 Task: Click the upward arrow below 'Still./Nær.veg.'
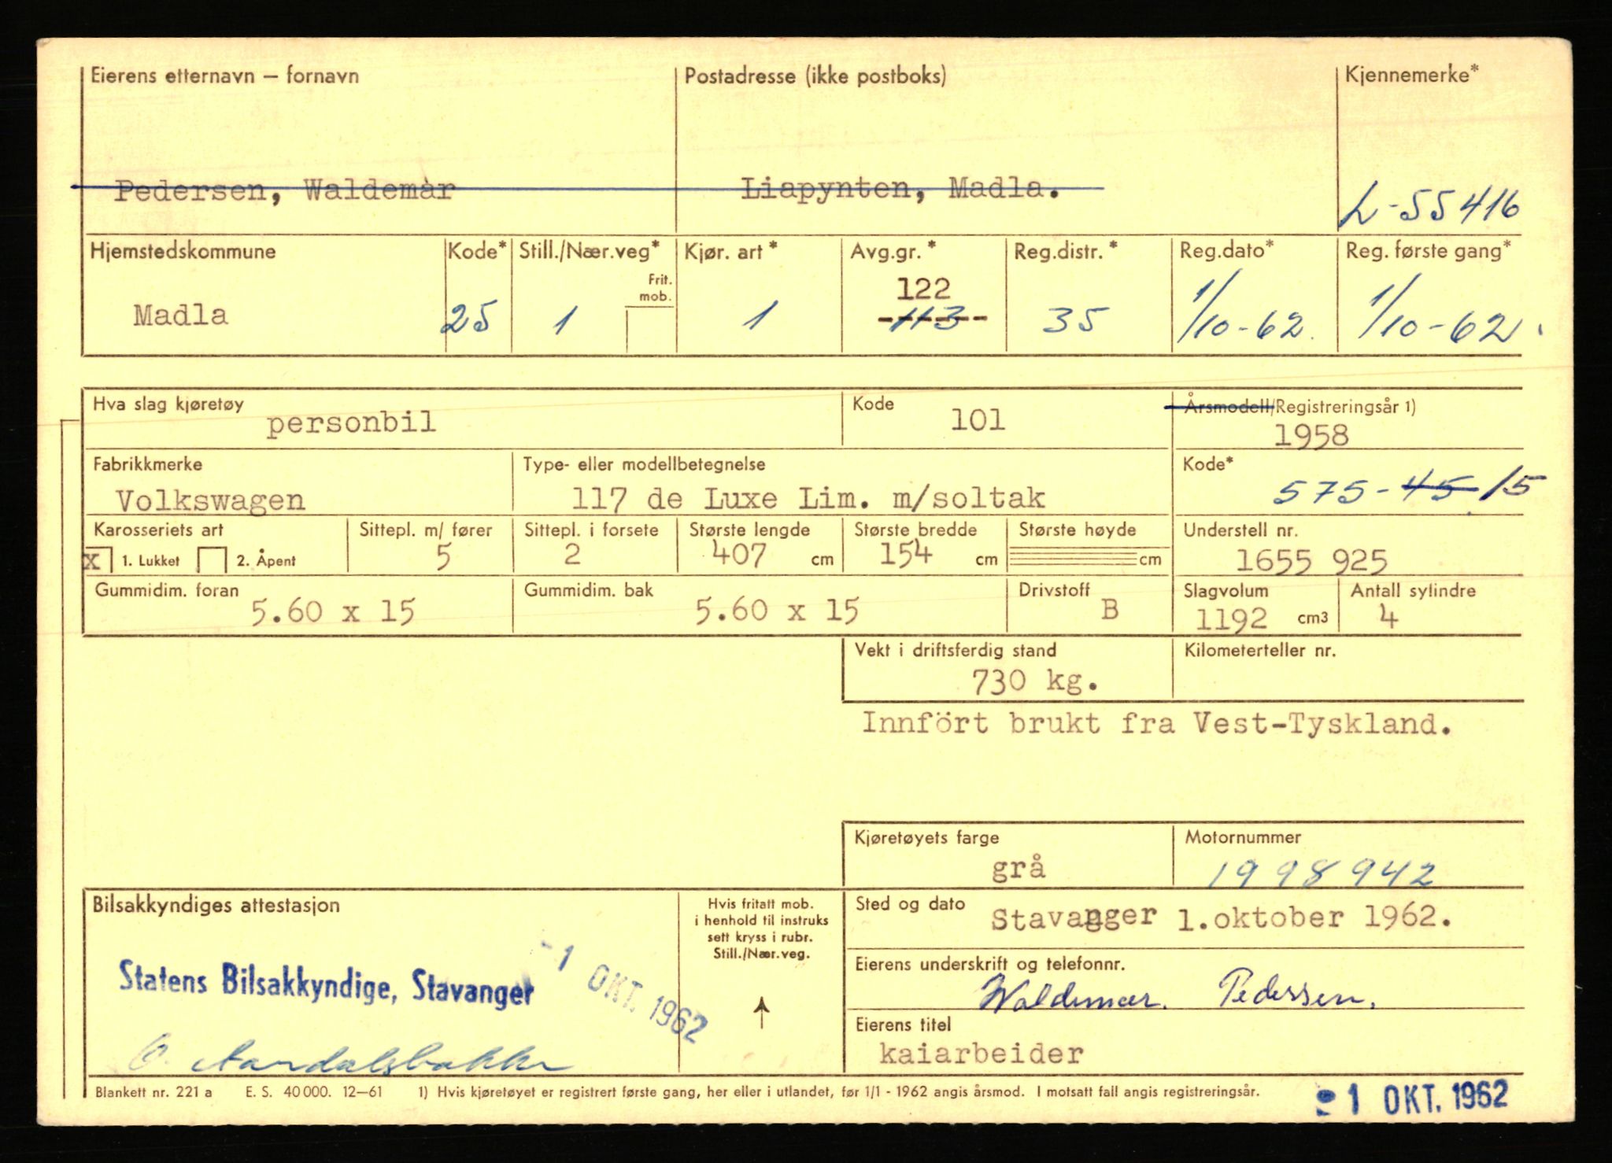[761, 1012]
